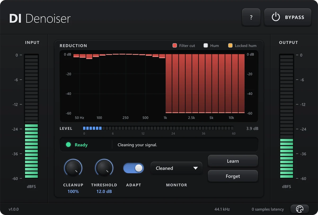Click the 10k frequency label
The image size is (318, 215).
[x=231, y=118]
